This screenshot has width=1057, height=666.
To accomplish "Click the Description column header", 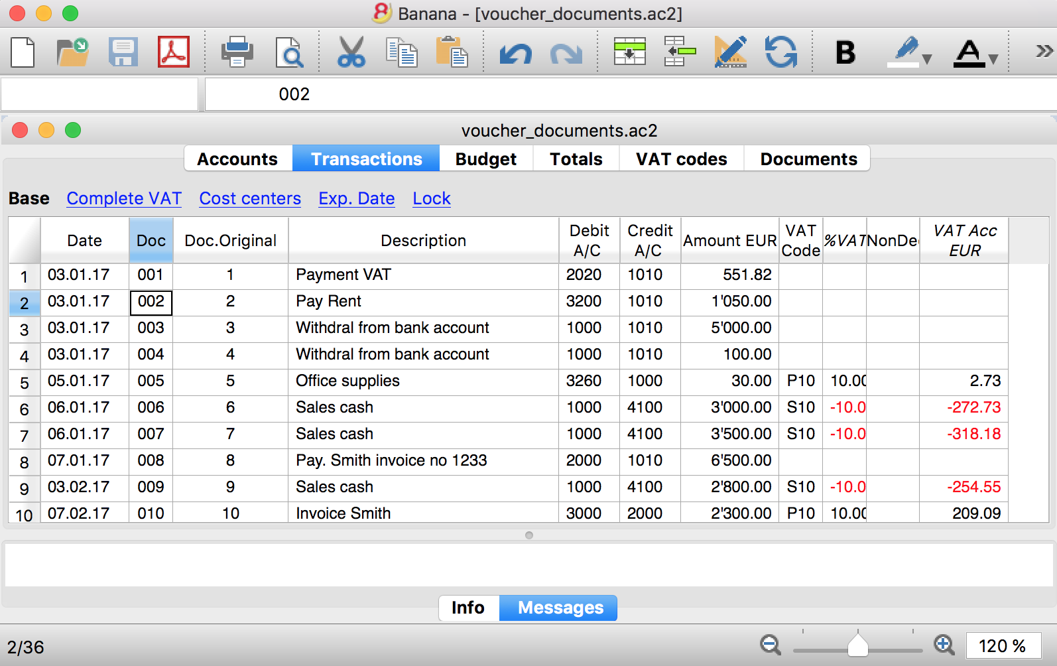I will tap(423, 241).
